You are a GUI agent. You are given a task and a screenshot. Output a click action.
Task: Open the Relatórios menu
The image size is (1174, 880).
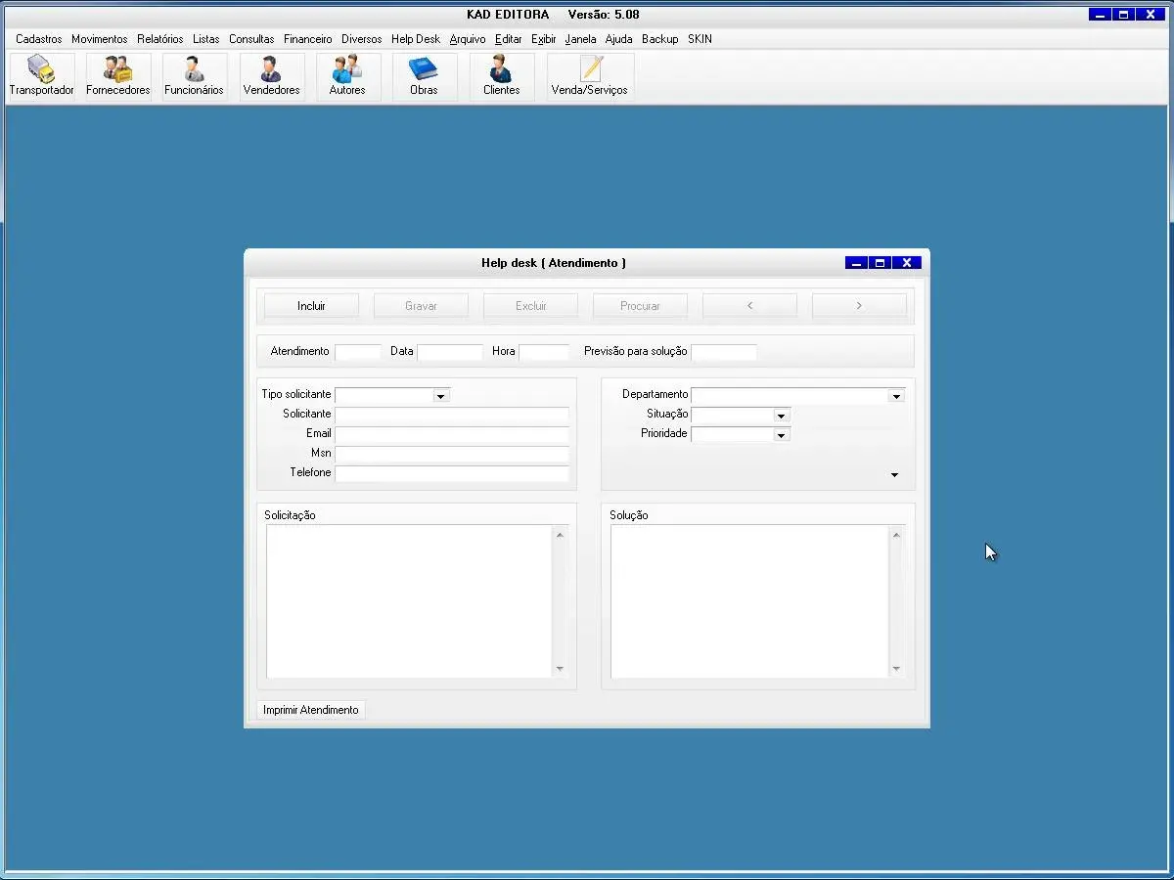(159, 39)
